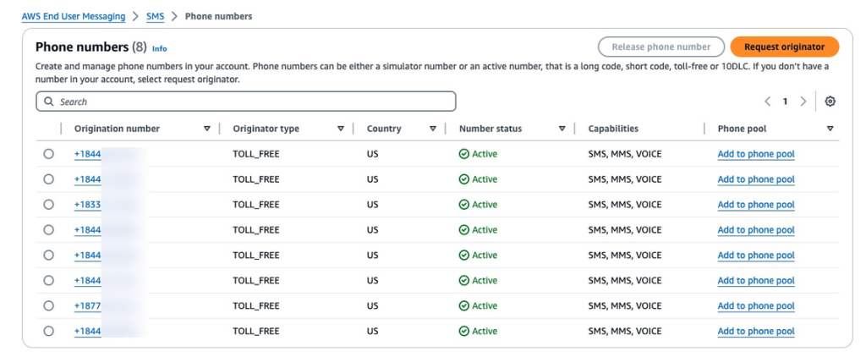This screenshot has width=866, height=357.
Task: Click the search magnifier icon
Action: click(x=49, y=102)
